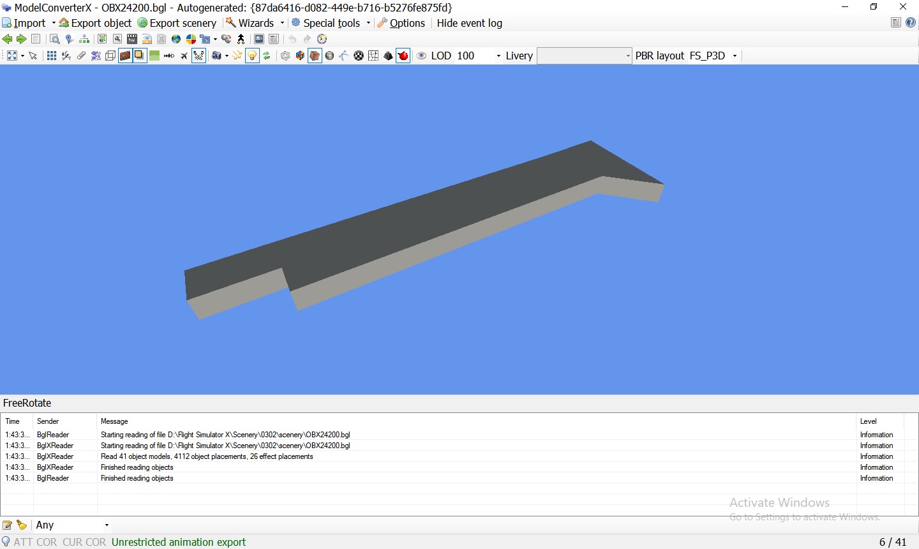Toggle the light bulb lighting button

click(x=252, y=56)
